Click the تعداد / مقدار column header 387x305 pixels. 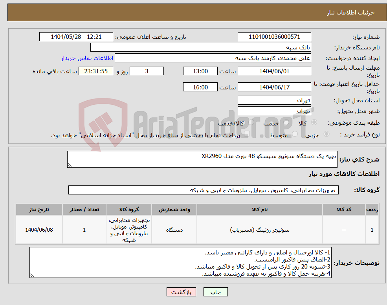pyautogui.click(x=84, y=209)
